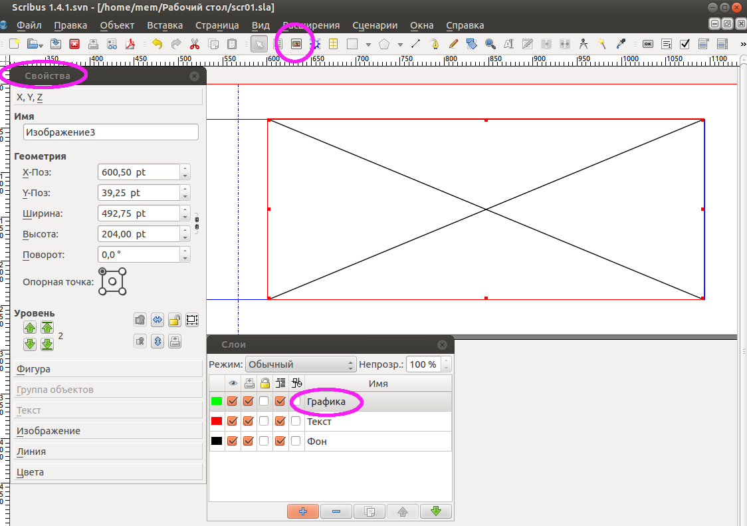Image resolution: width=747 pixels, height=526 pixels.
Task: Change the red Текст layer color swatch
Action: click(x=217, y=421)
